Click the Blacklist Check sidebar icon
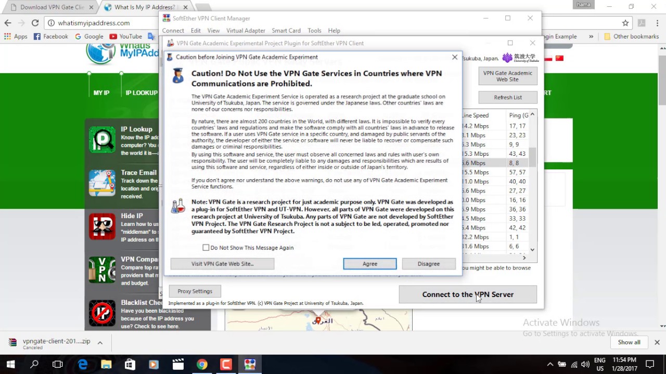666x374 pixels. (x=102, y=313)
